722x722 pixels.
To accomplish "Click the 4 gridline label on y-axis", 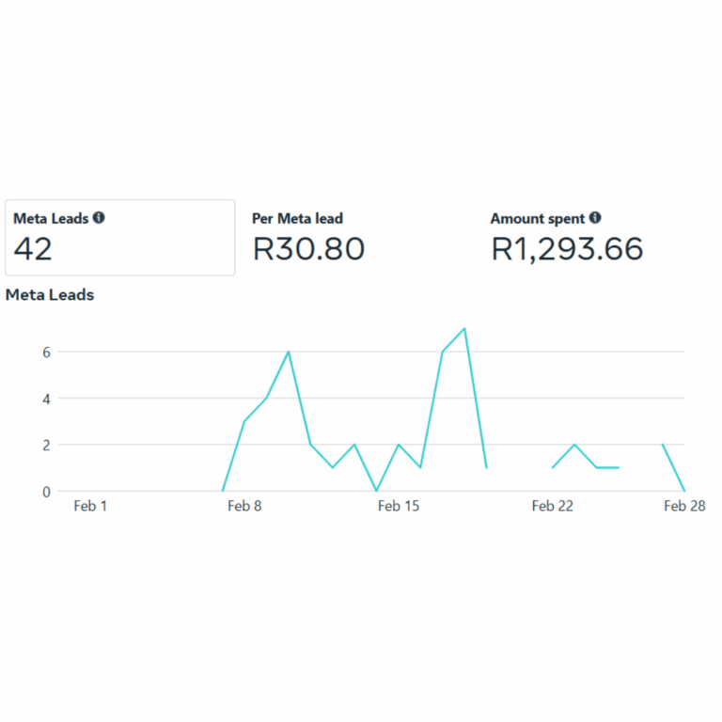I will 46,399.
